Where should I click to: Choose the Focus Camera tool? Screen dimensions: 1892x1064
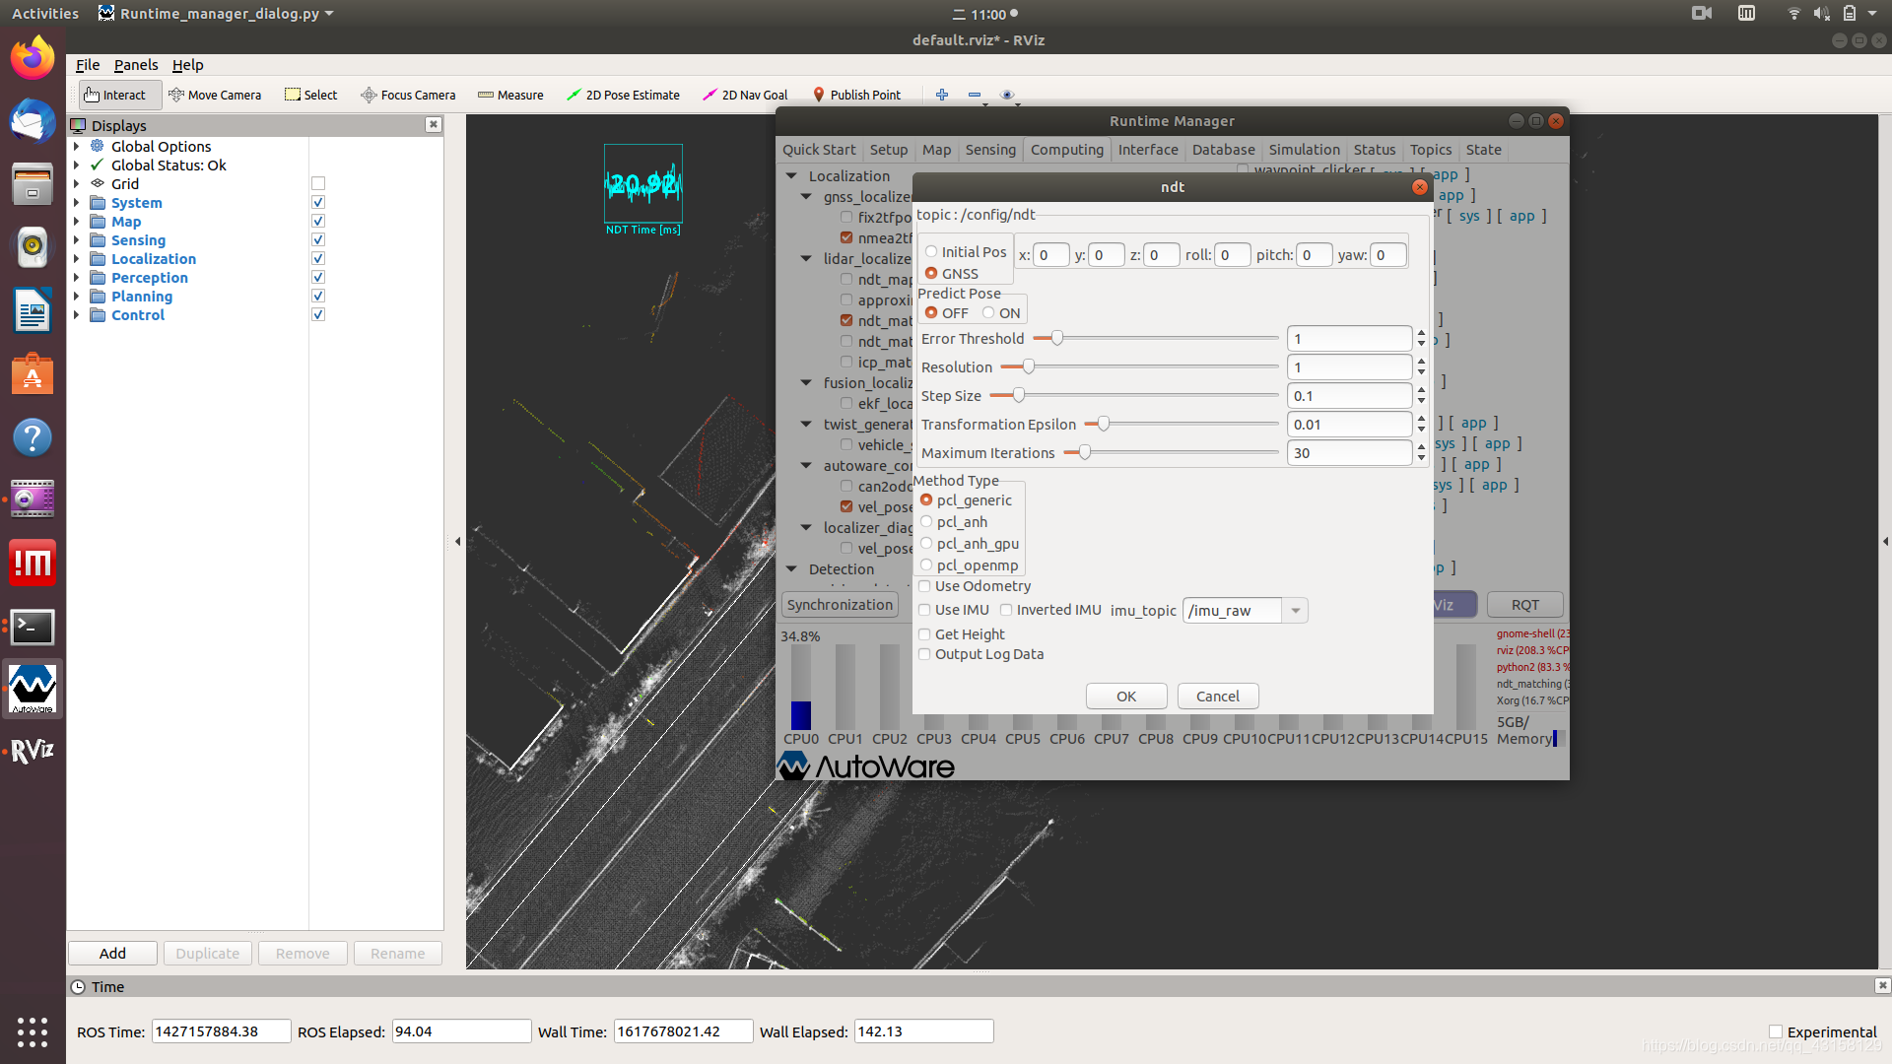tap(408, 95)
